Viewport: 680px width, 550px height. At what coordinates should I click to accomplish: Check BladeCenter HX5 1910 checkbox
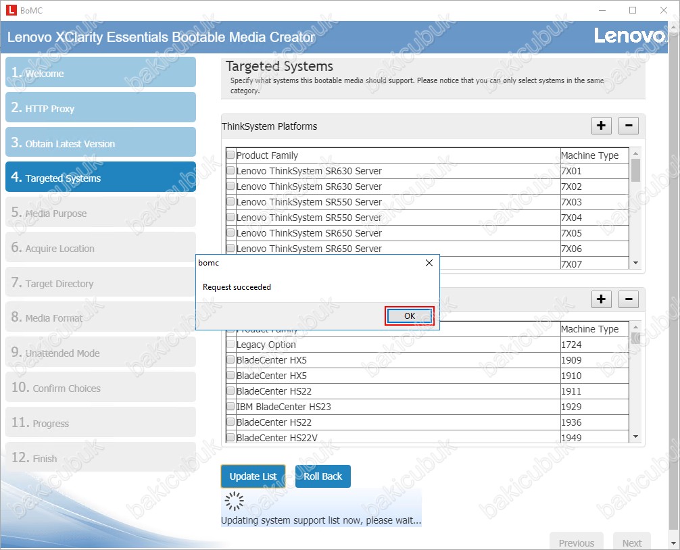click(x=230, y=375)
